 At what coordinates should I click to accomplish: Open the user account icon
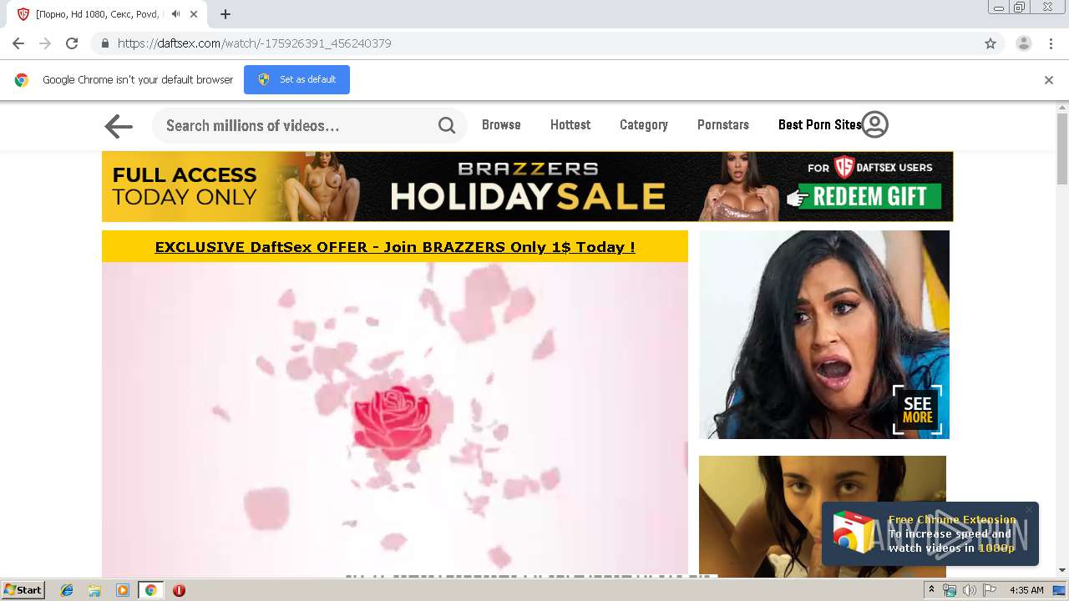874,124
